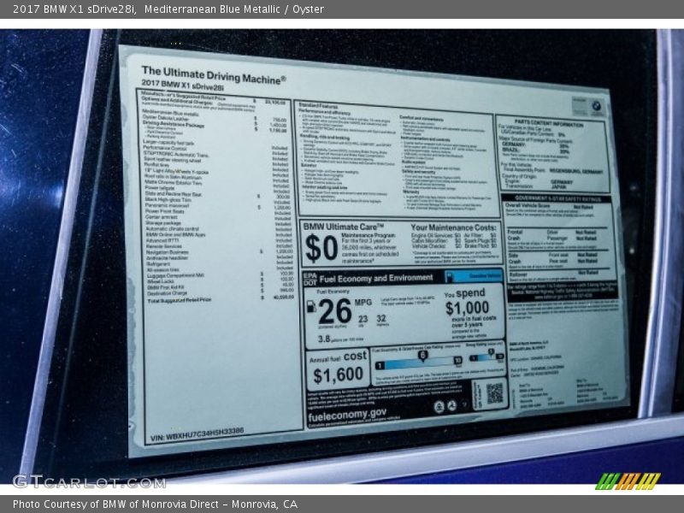
Task: Click the "$1,000" fuel cost figure
Action: pyautogui.click(x=467, y=308)
